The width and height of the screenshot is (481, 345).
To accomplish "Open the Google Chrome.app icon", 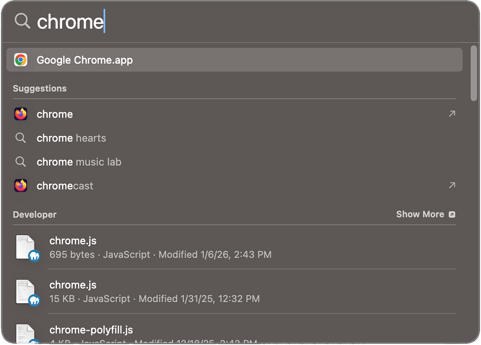I will coord(21,60).
